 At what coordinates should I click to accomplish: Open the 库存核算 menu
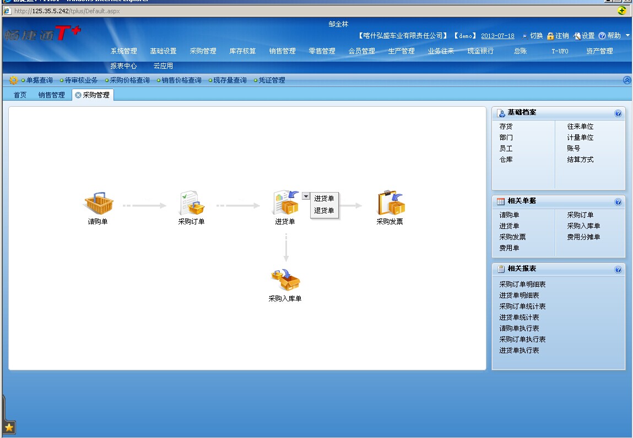(x=242, y=51)
